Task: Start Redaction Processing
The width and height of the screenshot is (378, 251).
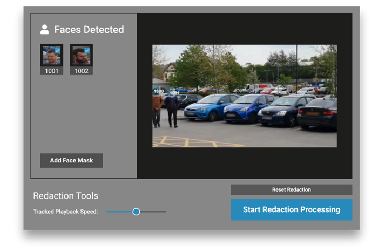Action: (292, 209)
